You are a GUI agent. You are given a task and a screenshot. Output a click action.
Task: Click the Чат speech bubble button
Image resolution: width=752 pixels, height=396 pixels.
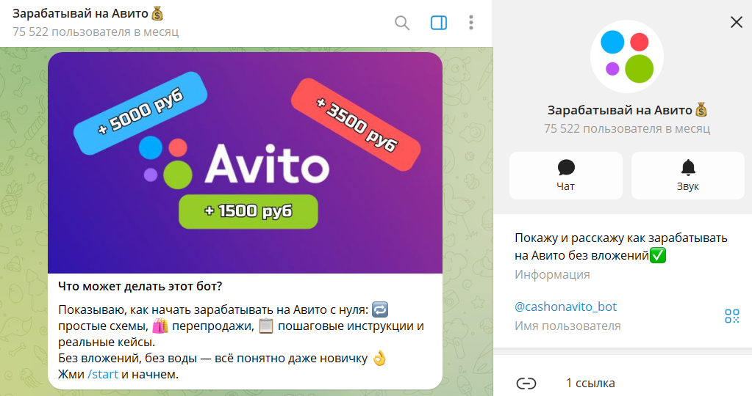(566, 175)
